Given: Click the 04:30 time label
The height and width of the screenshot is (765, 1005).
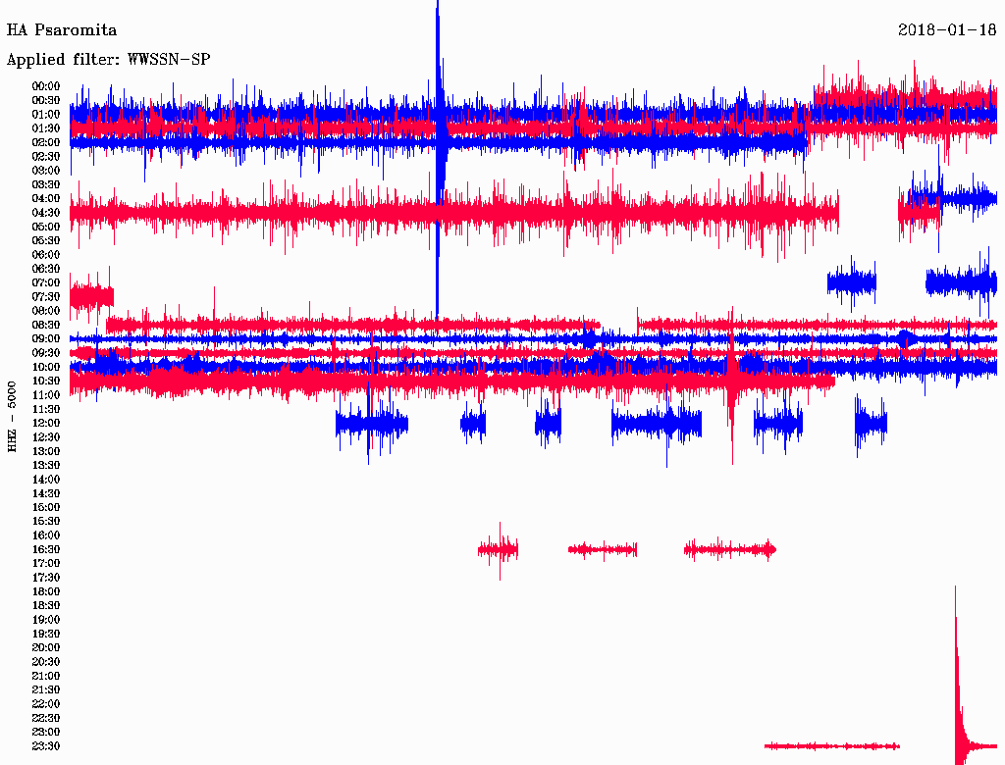Looking at the screenshot, I should (x=46, y=213).
